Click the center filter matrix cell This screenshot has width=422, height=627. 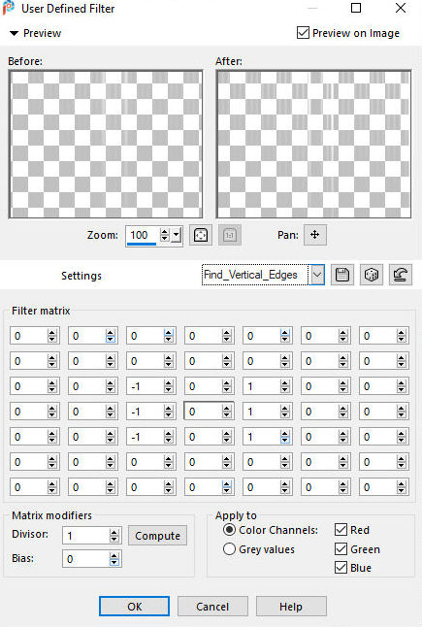pyautogui.click(x=203, y=412)
